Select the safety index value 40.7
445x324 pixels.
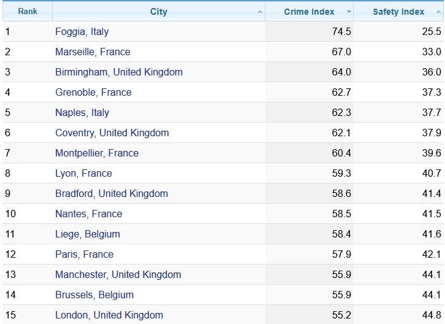432,174
